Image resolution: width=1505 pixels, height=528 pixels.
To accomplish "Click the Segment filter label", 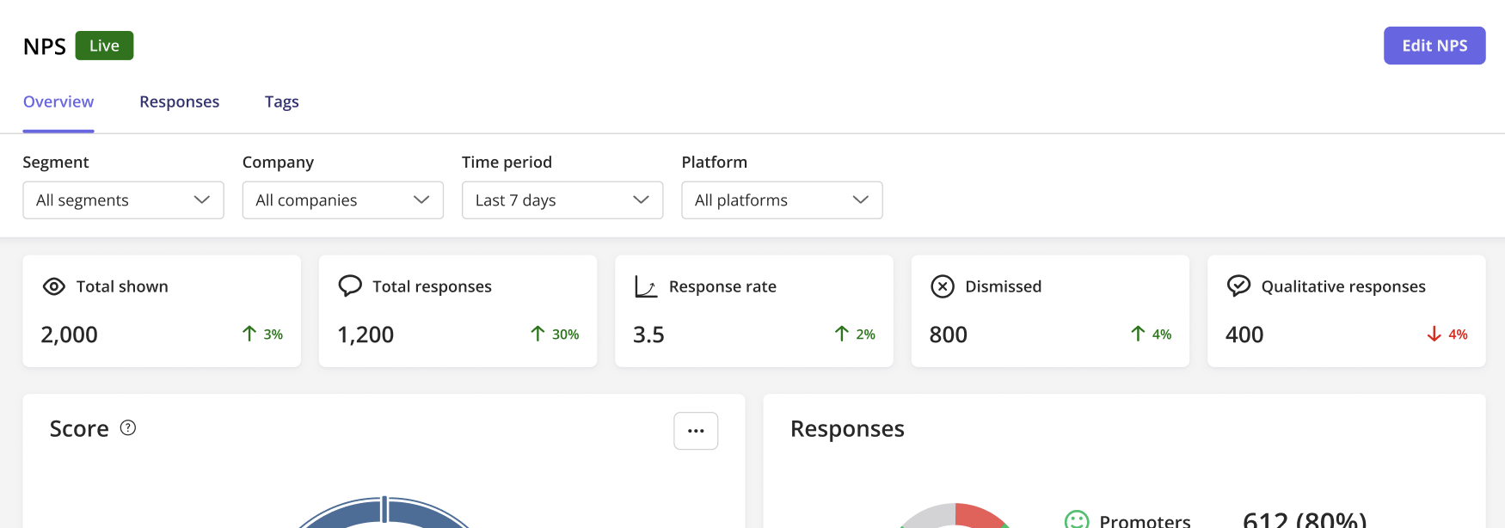I will click(56, 162).
